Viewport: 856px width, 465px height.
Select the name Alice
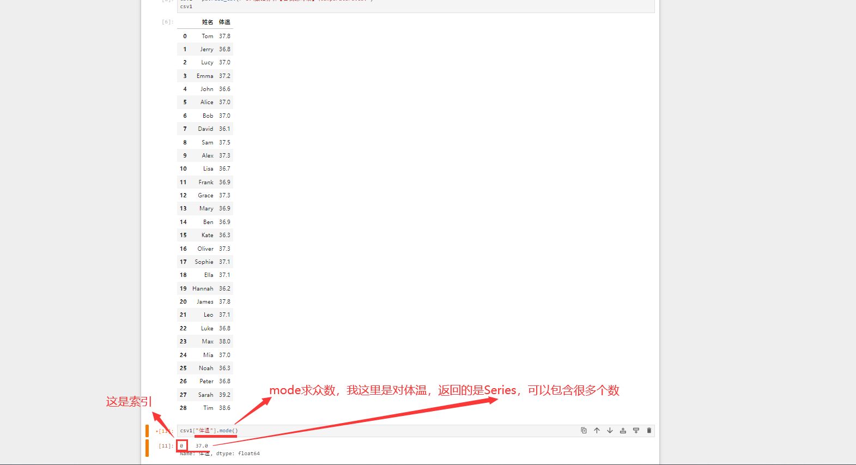pyautogui.click(x=207, y=102)
